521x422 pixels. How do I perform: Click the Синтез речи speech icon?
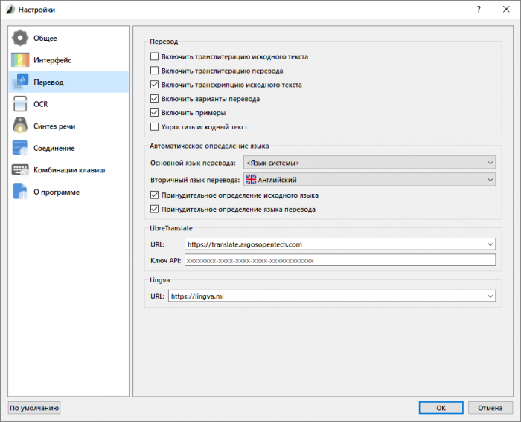[21, 126]
